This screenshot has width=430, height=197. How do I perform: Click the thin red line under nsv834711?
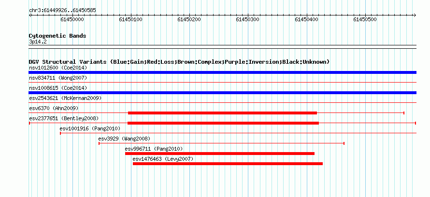coord(222,82)
